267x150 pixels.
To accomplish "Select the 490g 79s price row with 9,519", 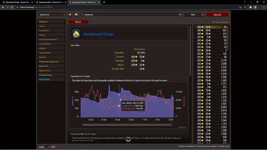I will 210,110.
